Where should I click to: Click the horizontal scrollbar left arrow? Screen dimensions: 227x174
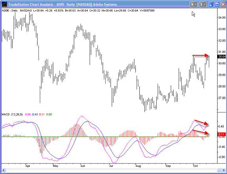click(x=4, y=170)
